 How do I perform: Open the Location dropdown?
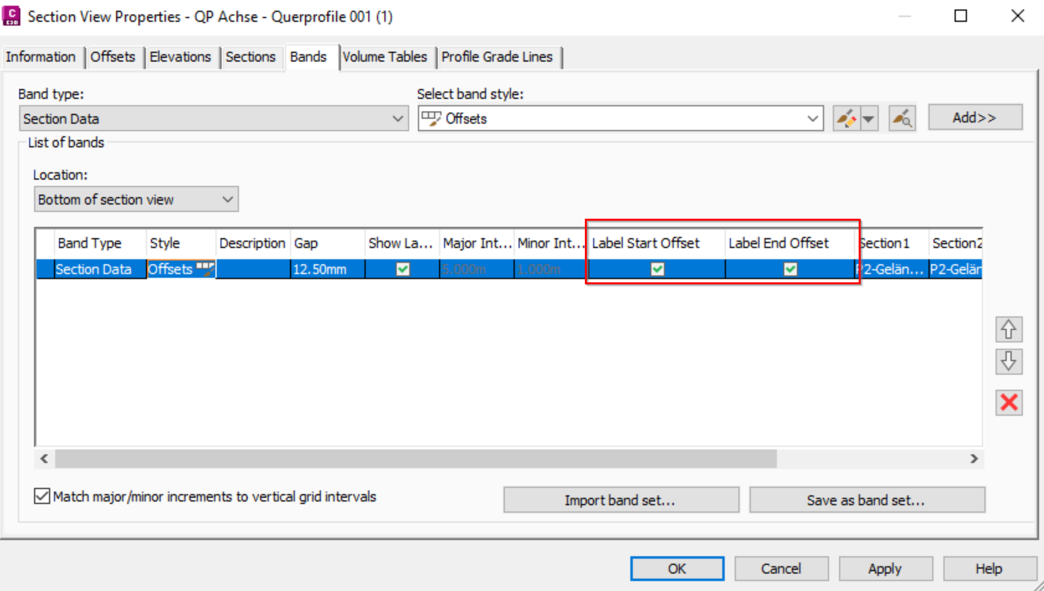pos(228,200)
